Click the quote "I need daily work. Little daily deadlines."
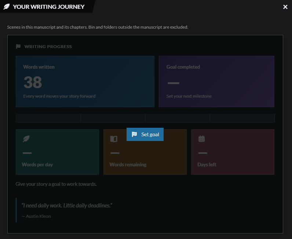Screen dimensions: 292x239 [x=67, y=206]
